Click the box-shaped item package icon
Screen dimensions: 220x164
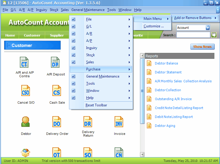[25, 153]
